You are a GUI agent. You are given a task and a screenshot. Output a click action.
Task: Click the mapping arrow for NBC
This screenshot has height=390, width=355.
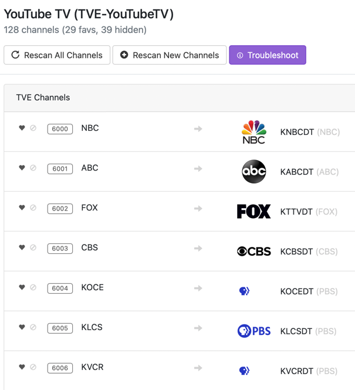198,128
